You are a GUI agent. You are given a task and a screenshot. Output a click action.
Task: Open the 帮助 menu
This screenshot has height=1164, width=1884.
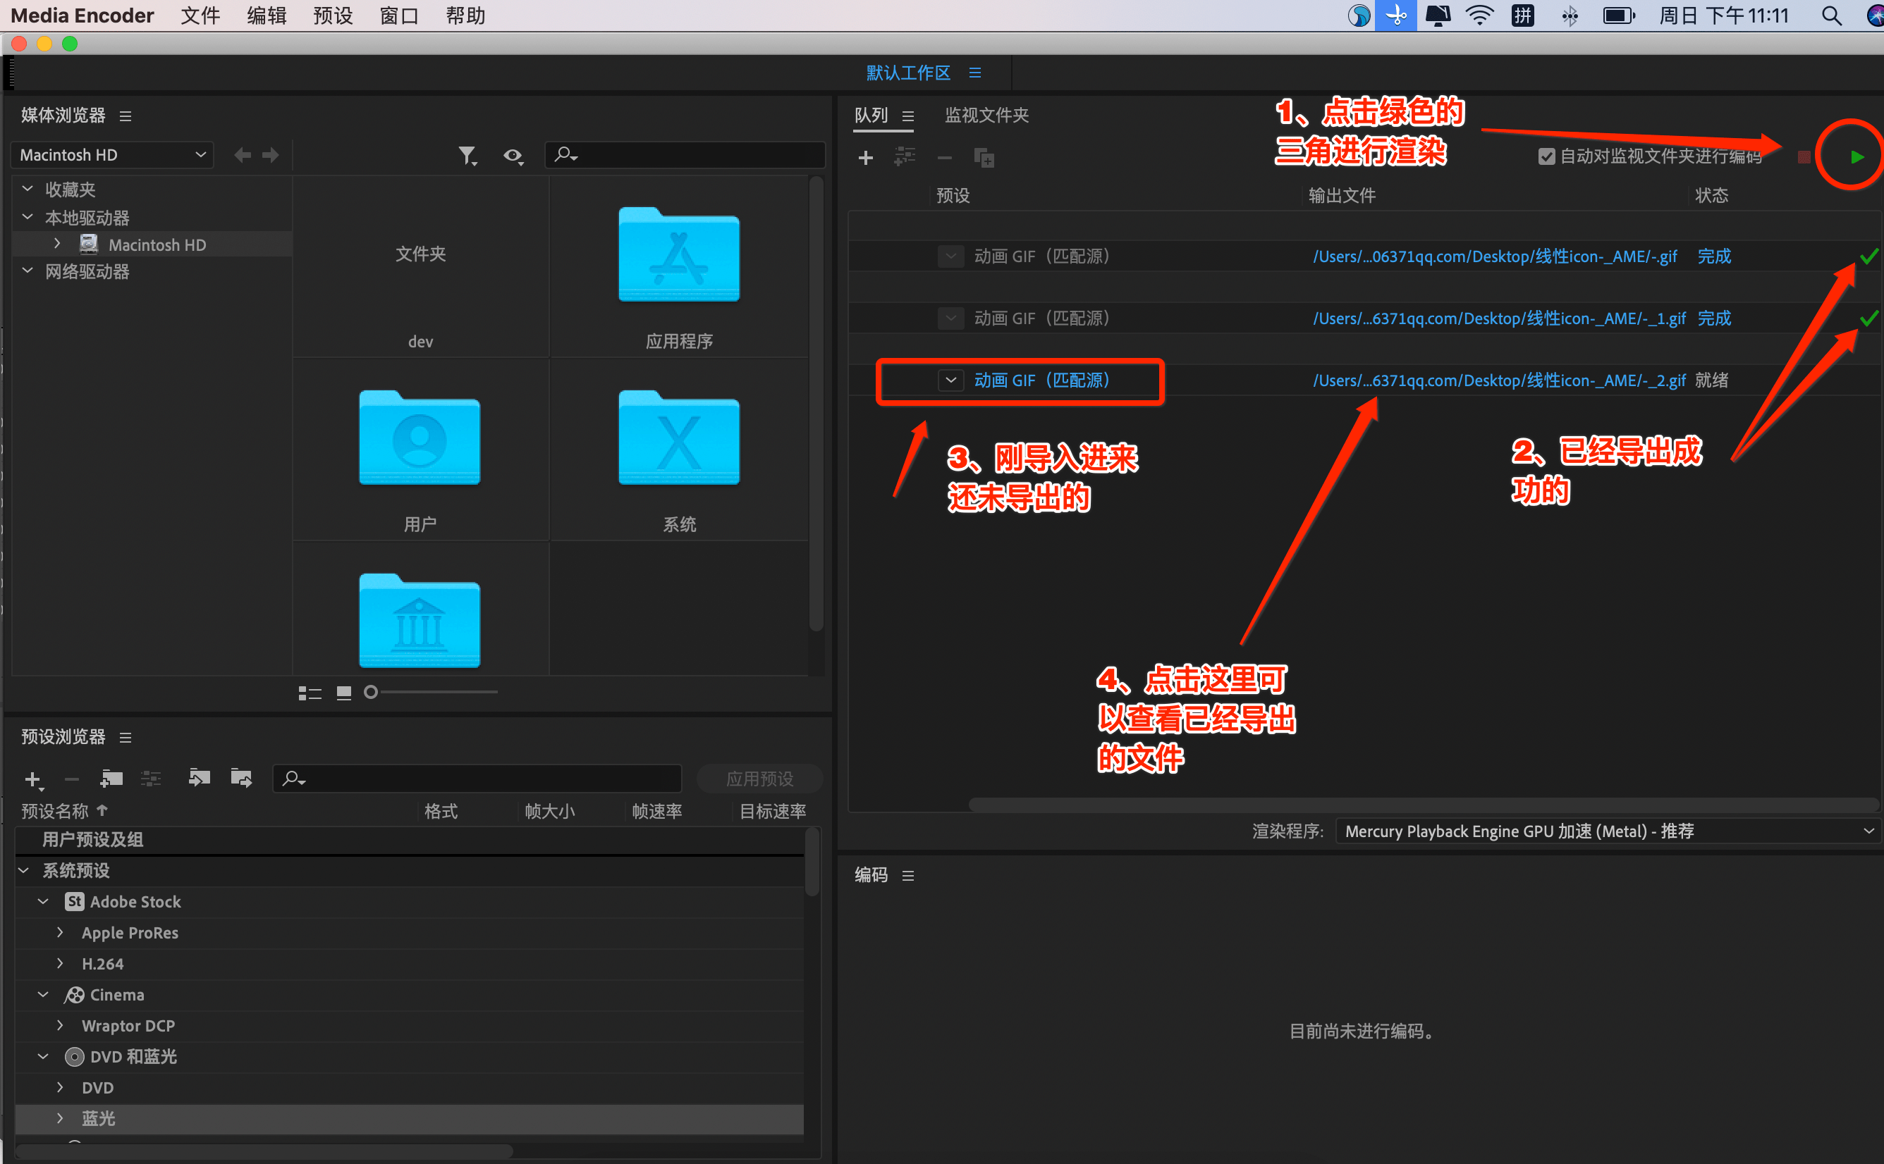(x=465, y=16)
